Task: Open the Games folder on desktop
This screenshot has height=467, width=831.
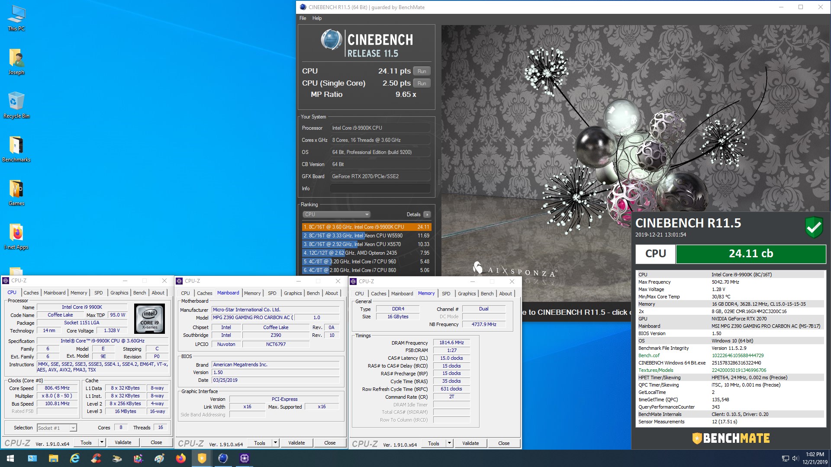Action: (16, 193)
